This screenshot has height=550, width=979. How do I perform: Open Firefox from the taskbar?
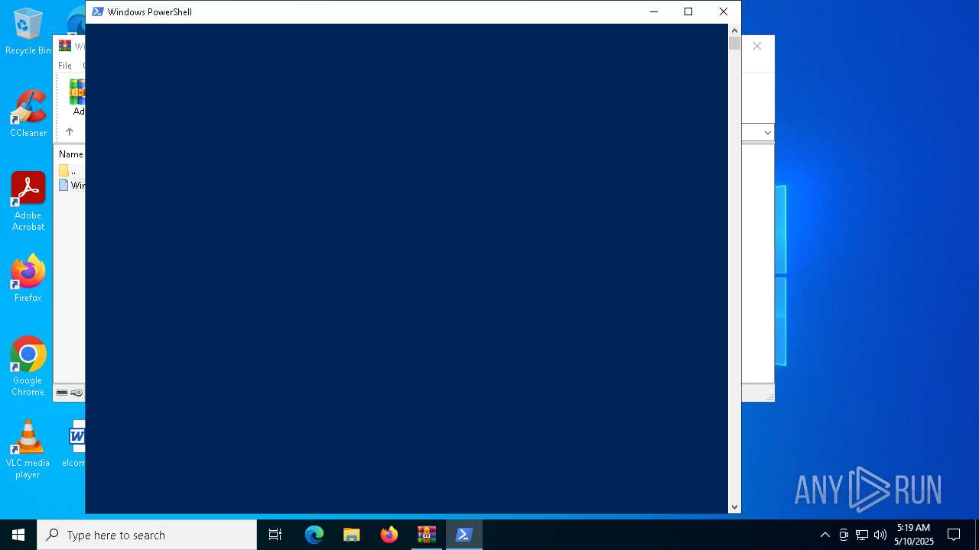(389, 535)
